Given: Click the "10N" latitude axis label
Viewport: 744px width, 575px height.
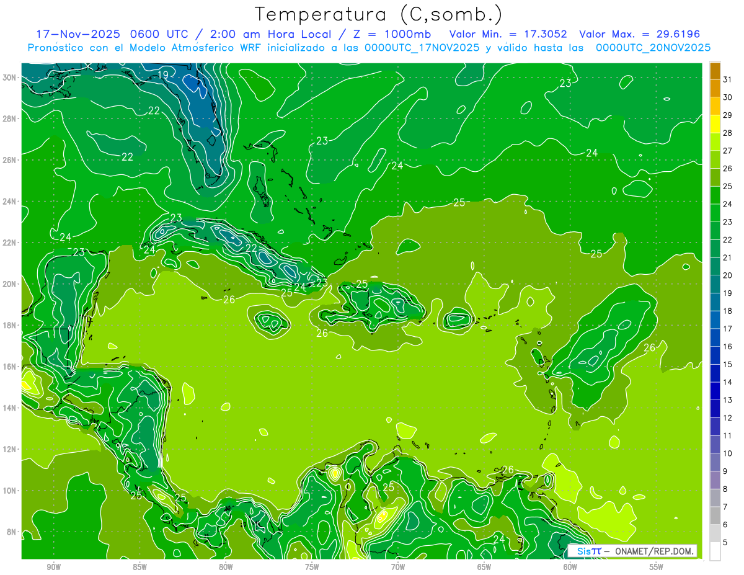Looking at the screenshot, I should (x=11, y=490).
